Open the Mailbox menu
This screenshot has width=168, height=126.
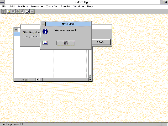[x=23, y=7]
